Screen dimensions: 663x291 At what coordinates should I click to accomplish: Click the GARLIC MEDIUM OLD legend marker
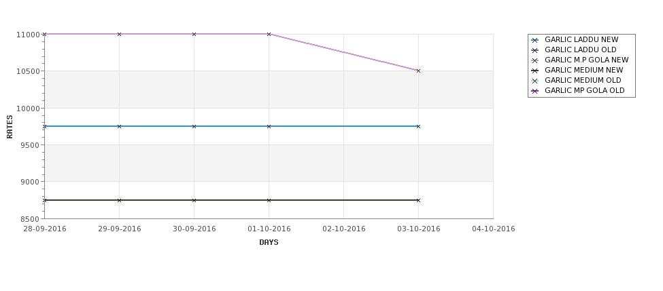click(535, 81)
